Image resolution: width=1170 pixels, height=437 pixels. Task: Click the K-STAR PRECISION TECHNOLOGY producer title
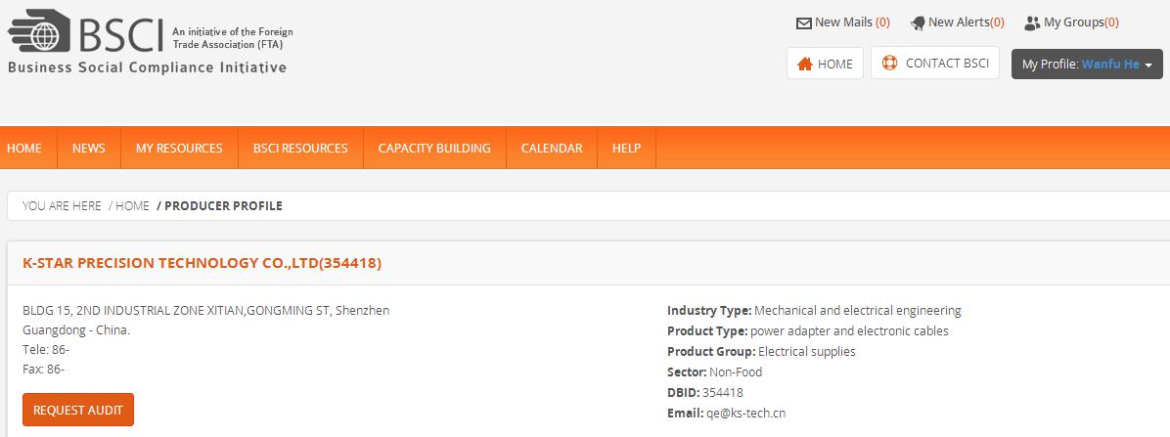pyautogui.click(x=202, y=263)
